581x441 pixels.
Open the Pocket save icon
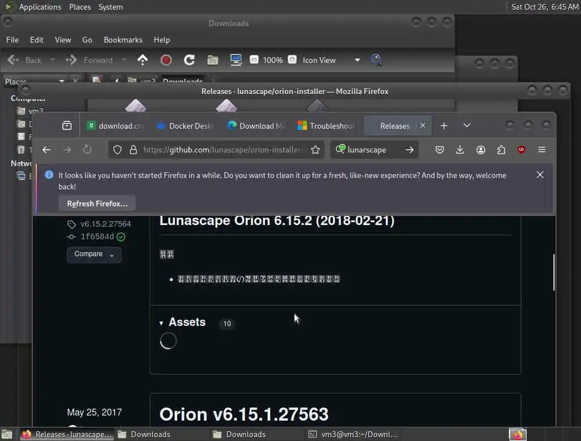(440, 150)
